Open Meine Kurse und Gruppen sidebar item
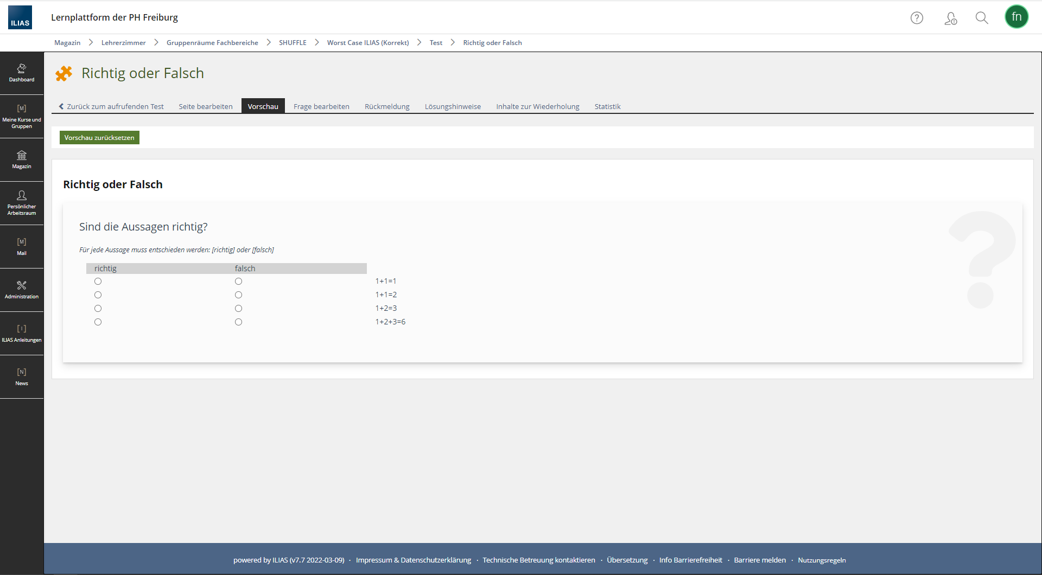 (22, 116)
